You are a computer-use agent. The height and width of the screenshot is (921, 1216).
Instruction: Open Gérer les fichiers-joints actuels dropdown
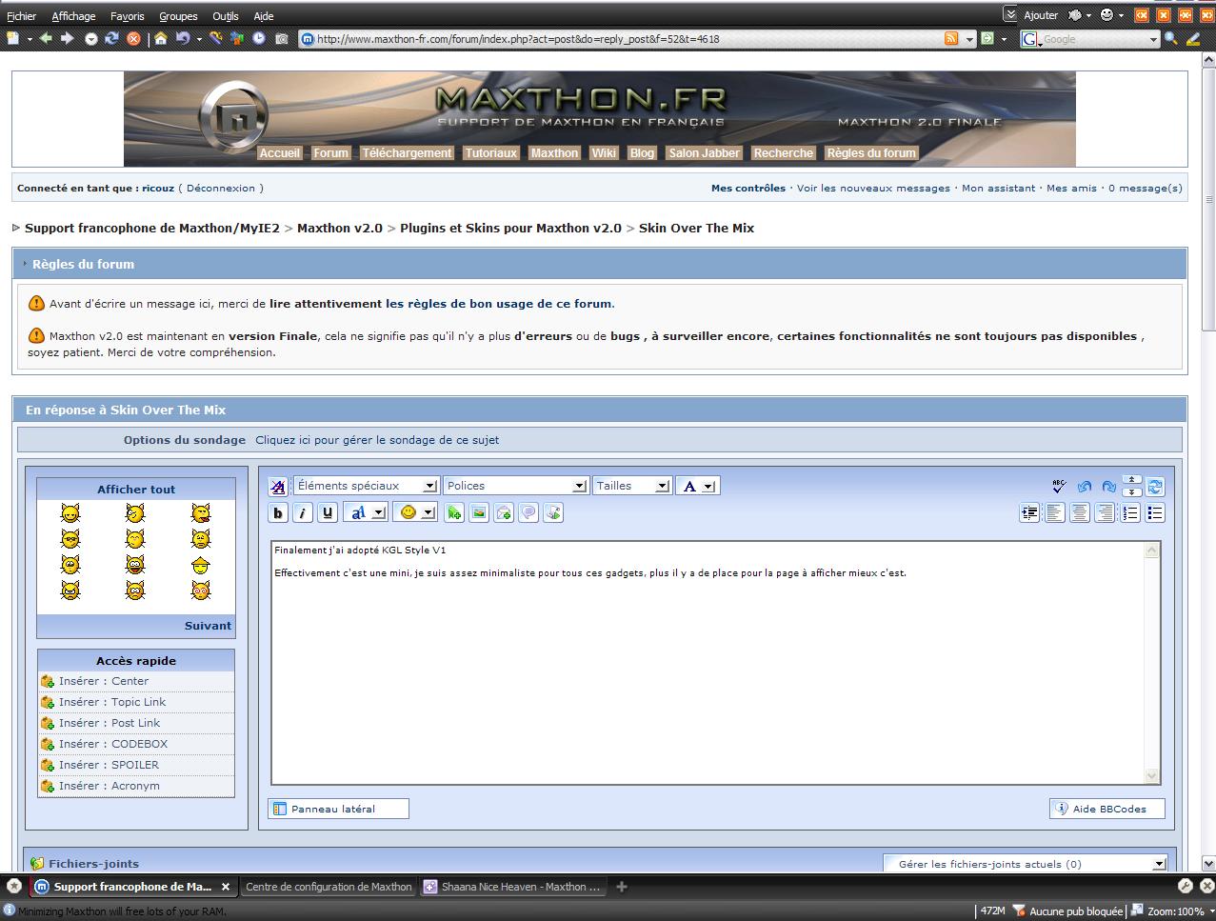[1026, 864]
